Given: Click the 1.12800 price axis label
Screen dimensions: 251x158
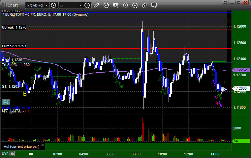Looking at the screenshot, I should tap(240, 27).
